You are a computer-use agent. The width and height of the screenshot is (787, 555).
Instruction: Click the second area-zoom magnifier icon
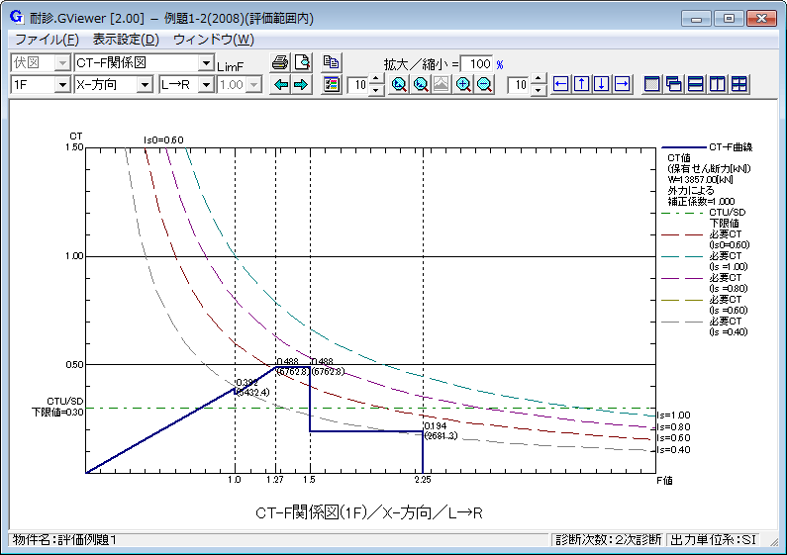(x=421, y=85)
